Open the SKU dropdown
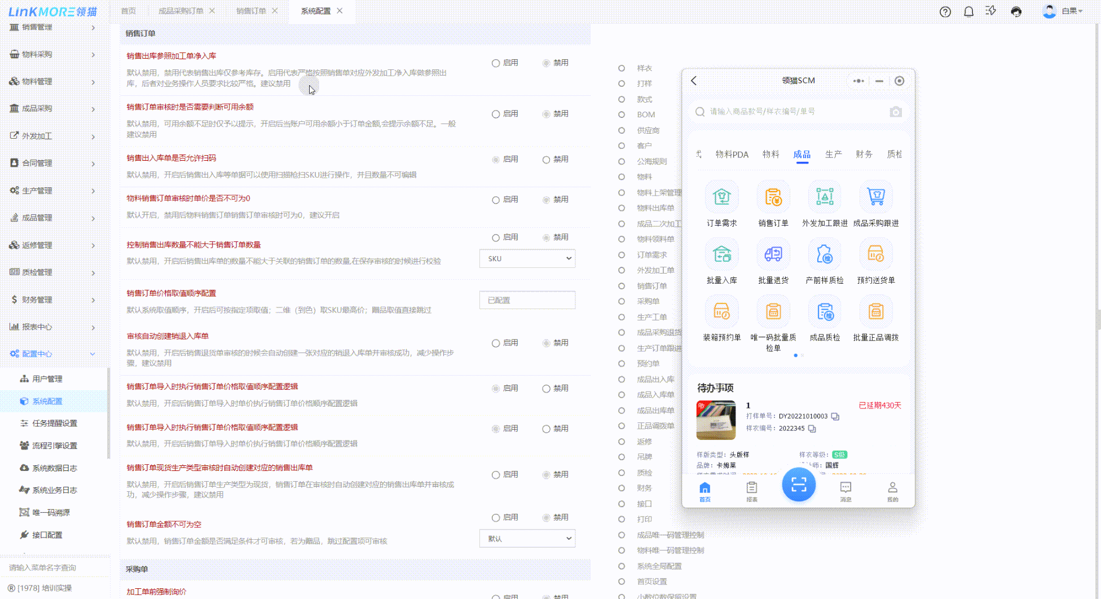The image size is (1101, 599). [x=527, y=258]
